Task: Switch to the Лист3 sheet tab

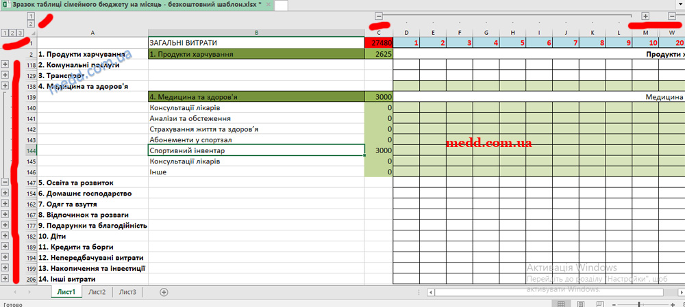Action: [x=127, y=292]
